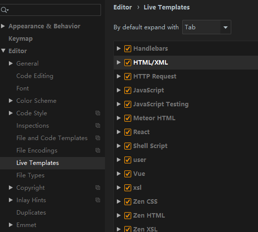
Task: Expand the Code Style node
Action: (x=11, y=113)
